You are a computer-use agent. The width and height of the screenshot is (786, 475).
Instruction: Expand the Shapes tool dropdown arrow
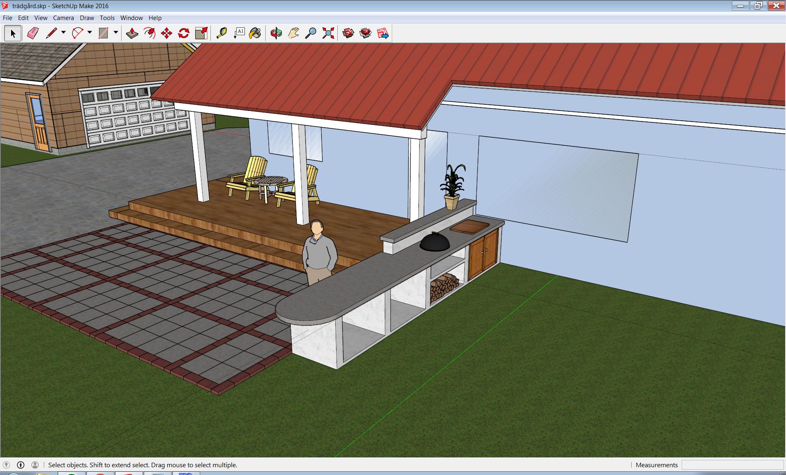click(x=116, y=32)
